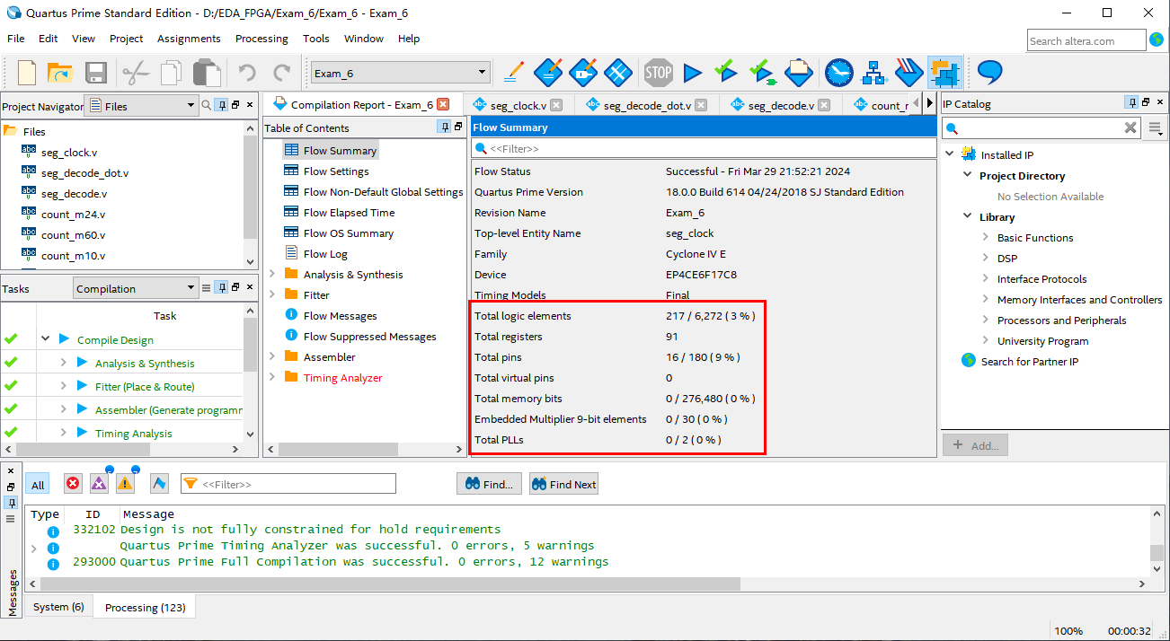Screen dimensions: 1170x641
Task: Collapse the Compile Design task
Action: 45,339
